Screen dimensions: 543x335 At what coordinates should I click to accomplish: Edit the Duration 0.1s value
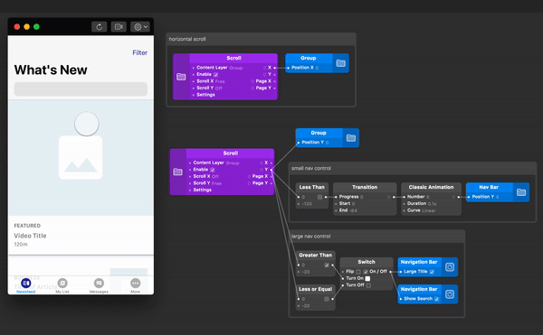432,204
